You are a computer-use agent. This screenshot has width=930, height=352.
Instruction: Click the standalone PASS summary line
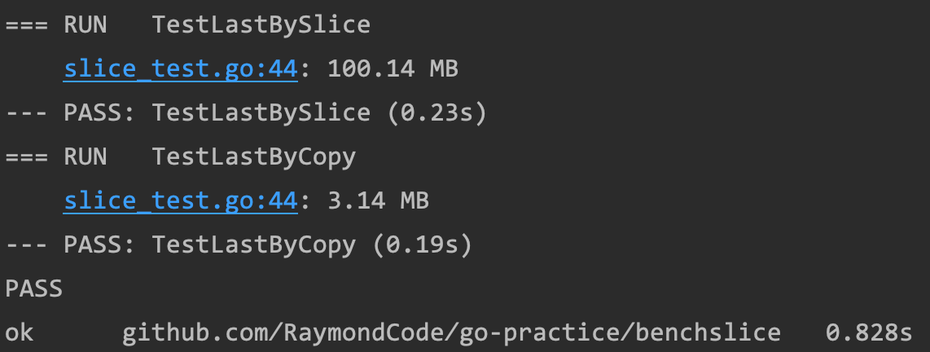pos(33,288)
